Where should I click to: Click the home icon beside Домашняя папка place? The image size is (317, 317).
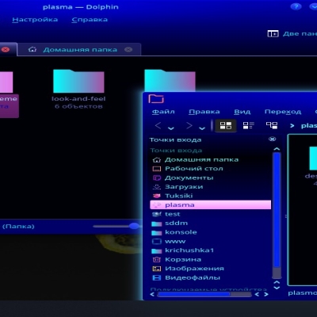click(x=157, y=159)
